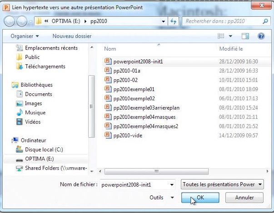Expand the Nom de fichier dropdown arrow
Image resolution: width=274 pixels, height=213 pixels.
pyautogui.click(x=172, y=184)
